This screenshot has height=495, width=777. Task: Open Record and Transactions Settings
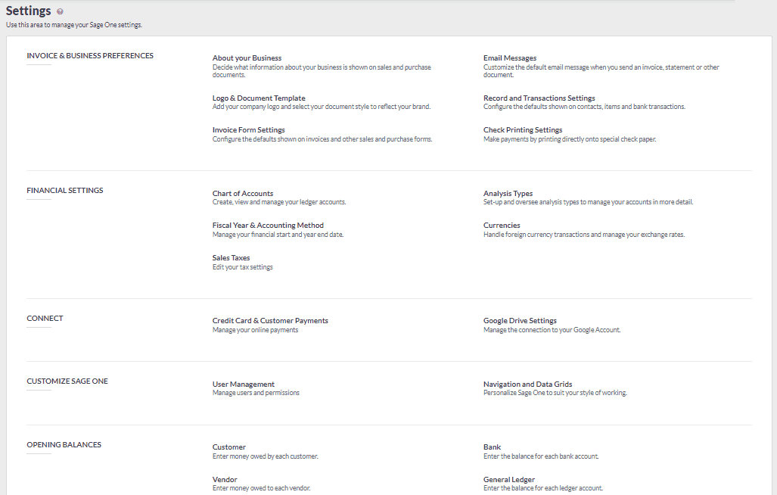point(538,98)
